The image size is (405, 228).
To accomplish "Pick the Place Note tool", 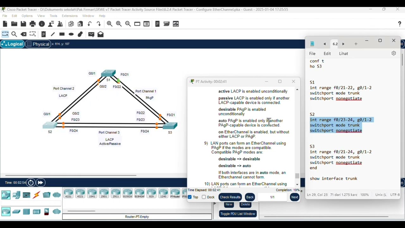I will (x=44, y=34).
